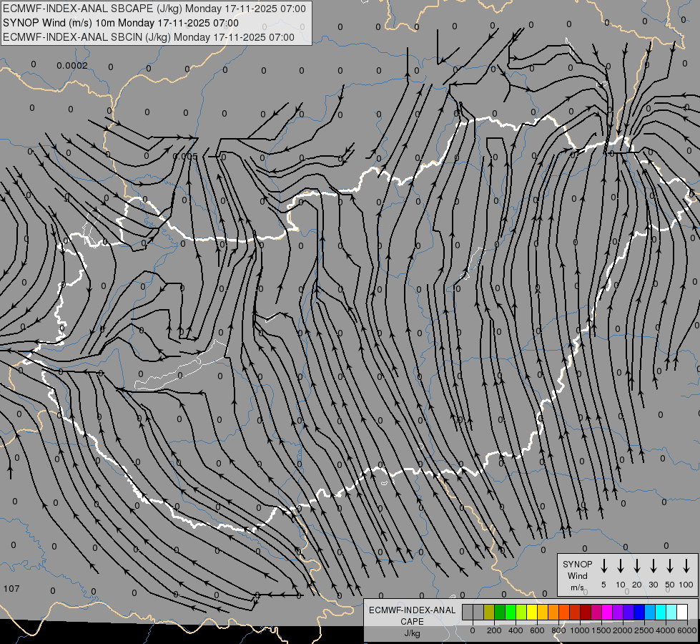The width and height of the screenshot is (700, 644).
Task: Click the 1000 tick label in the CAPE legend
Action: [579, 630]
